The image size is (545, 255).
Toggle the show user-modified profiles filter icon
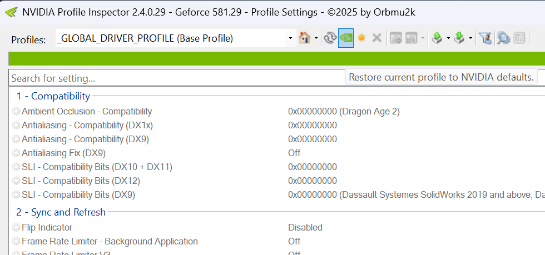point(486,38)
